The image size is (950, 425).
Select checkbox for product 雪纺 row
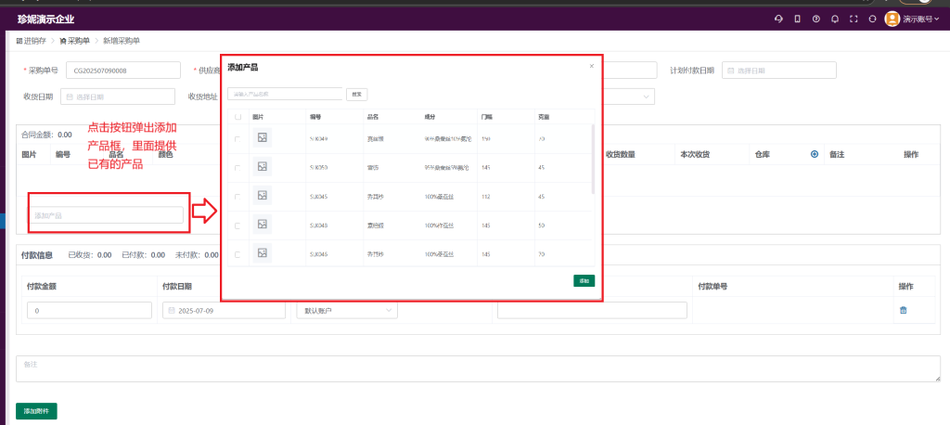point(238,167)
